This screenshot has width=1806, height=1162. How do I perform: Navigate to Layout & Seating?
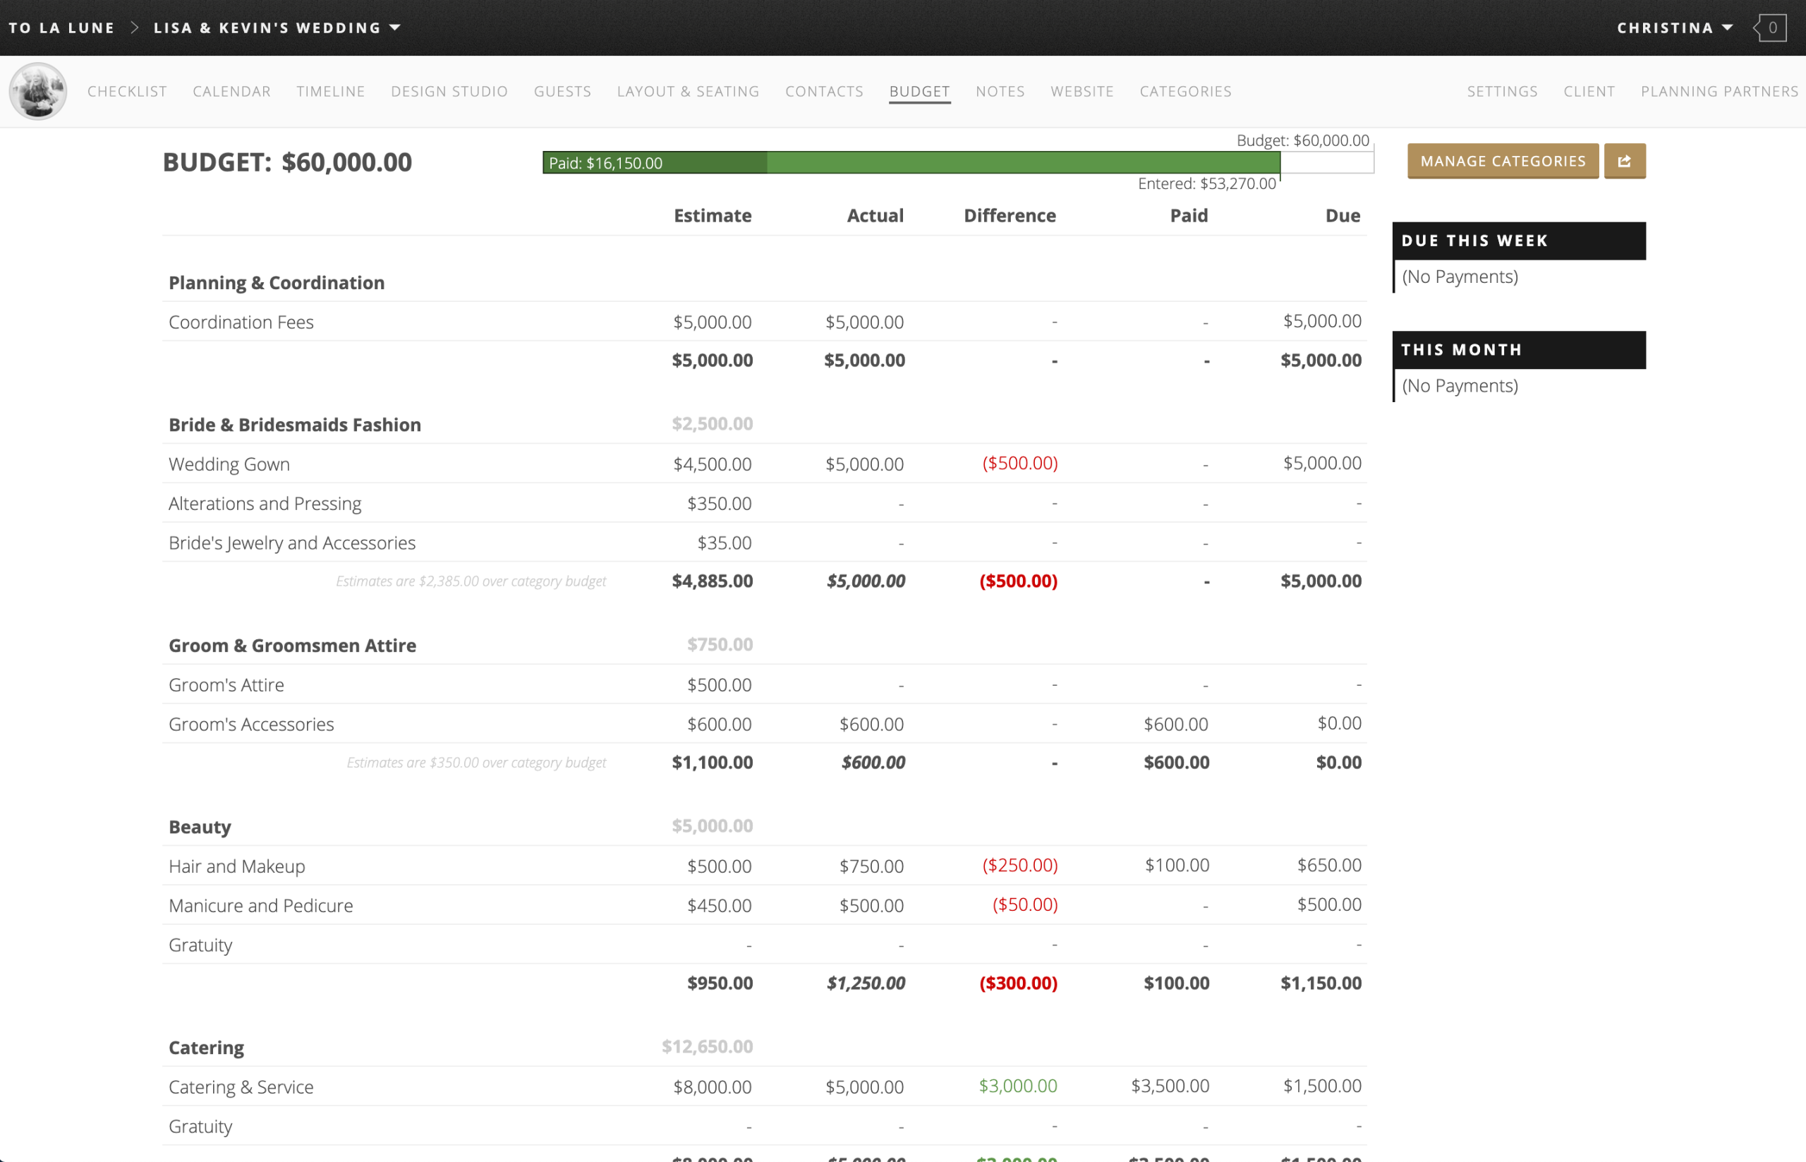point(687,91)
